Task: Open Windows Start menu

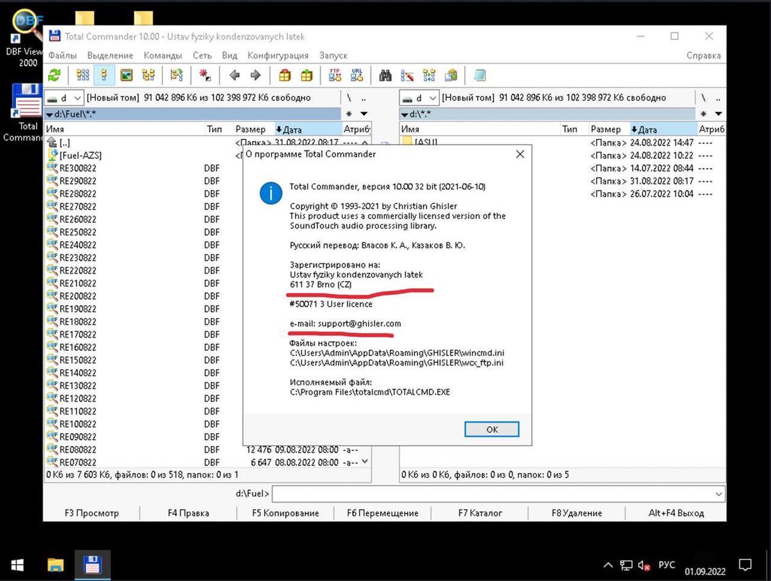Action: click(18, 566)
